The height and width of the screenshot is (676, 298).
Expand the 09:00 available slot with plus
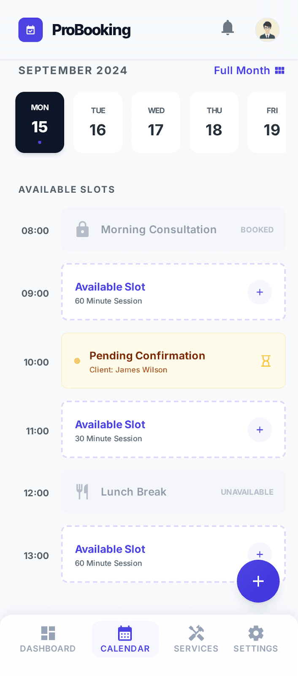point(260,292)
